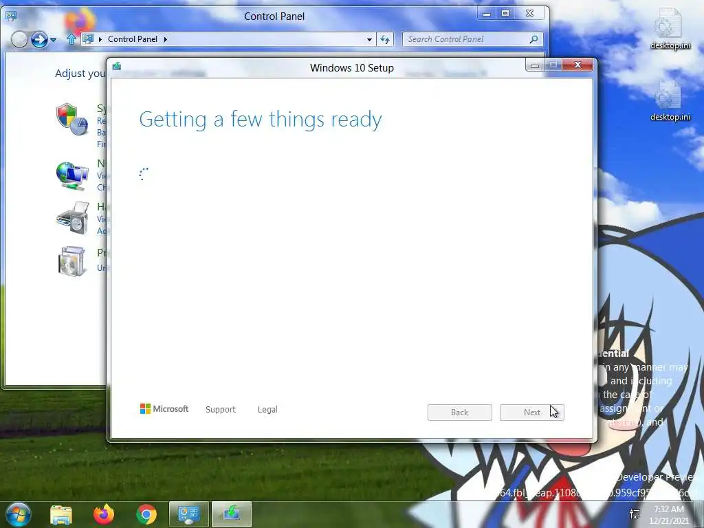Viewport: 704px width, 528px height.
Task: Expand the address bar root chevron in Control Panel
Action: click(x=100, y=39)
